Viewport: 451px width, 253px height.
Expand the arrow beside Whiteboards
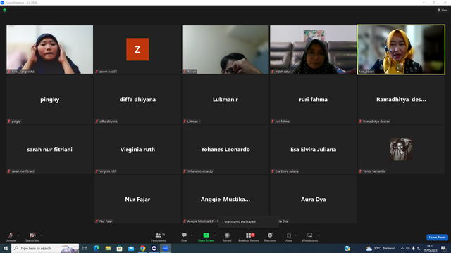[319, 235]
